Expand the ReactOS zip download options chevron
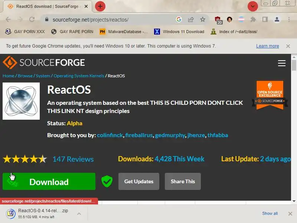Viewport: 297px width, 223px height. click(x=79, y=214)
